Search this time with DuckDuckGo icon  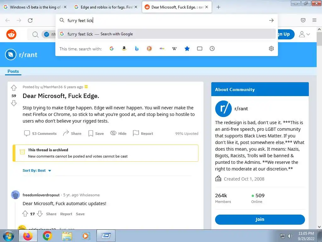tap(149, 49)
